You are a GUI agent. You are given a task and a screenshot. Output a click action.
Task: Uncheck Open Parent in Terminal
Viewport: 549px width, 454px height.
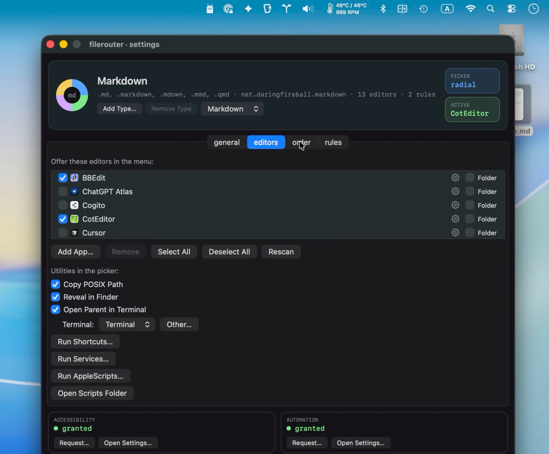55,310
